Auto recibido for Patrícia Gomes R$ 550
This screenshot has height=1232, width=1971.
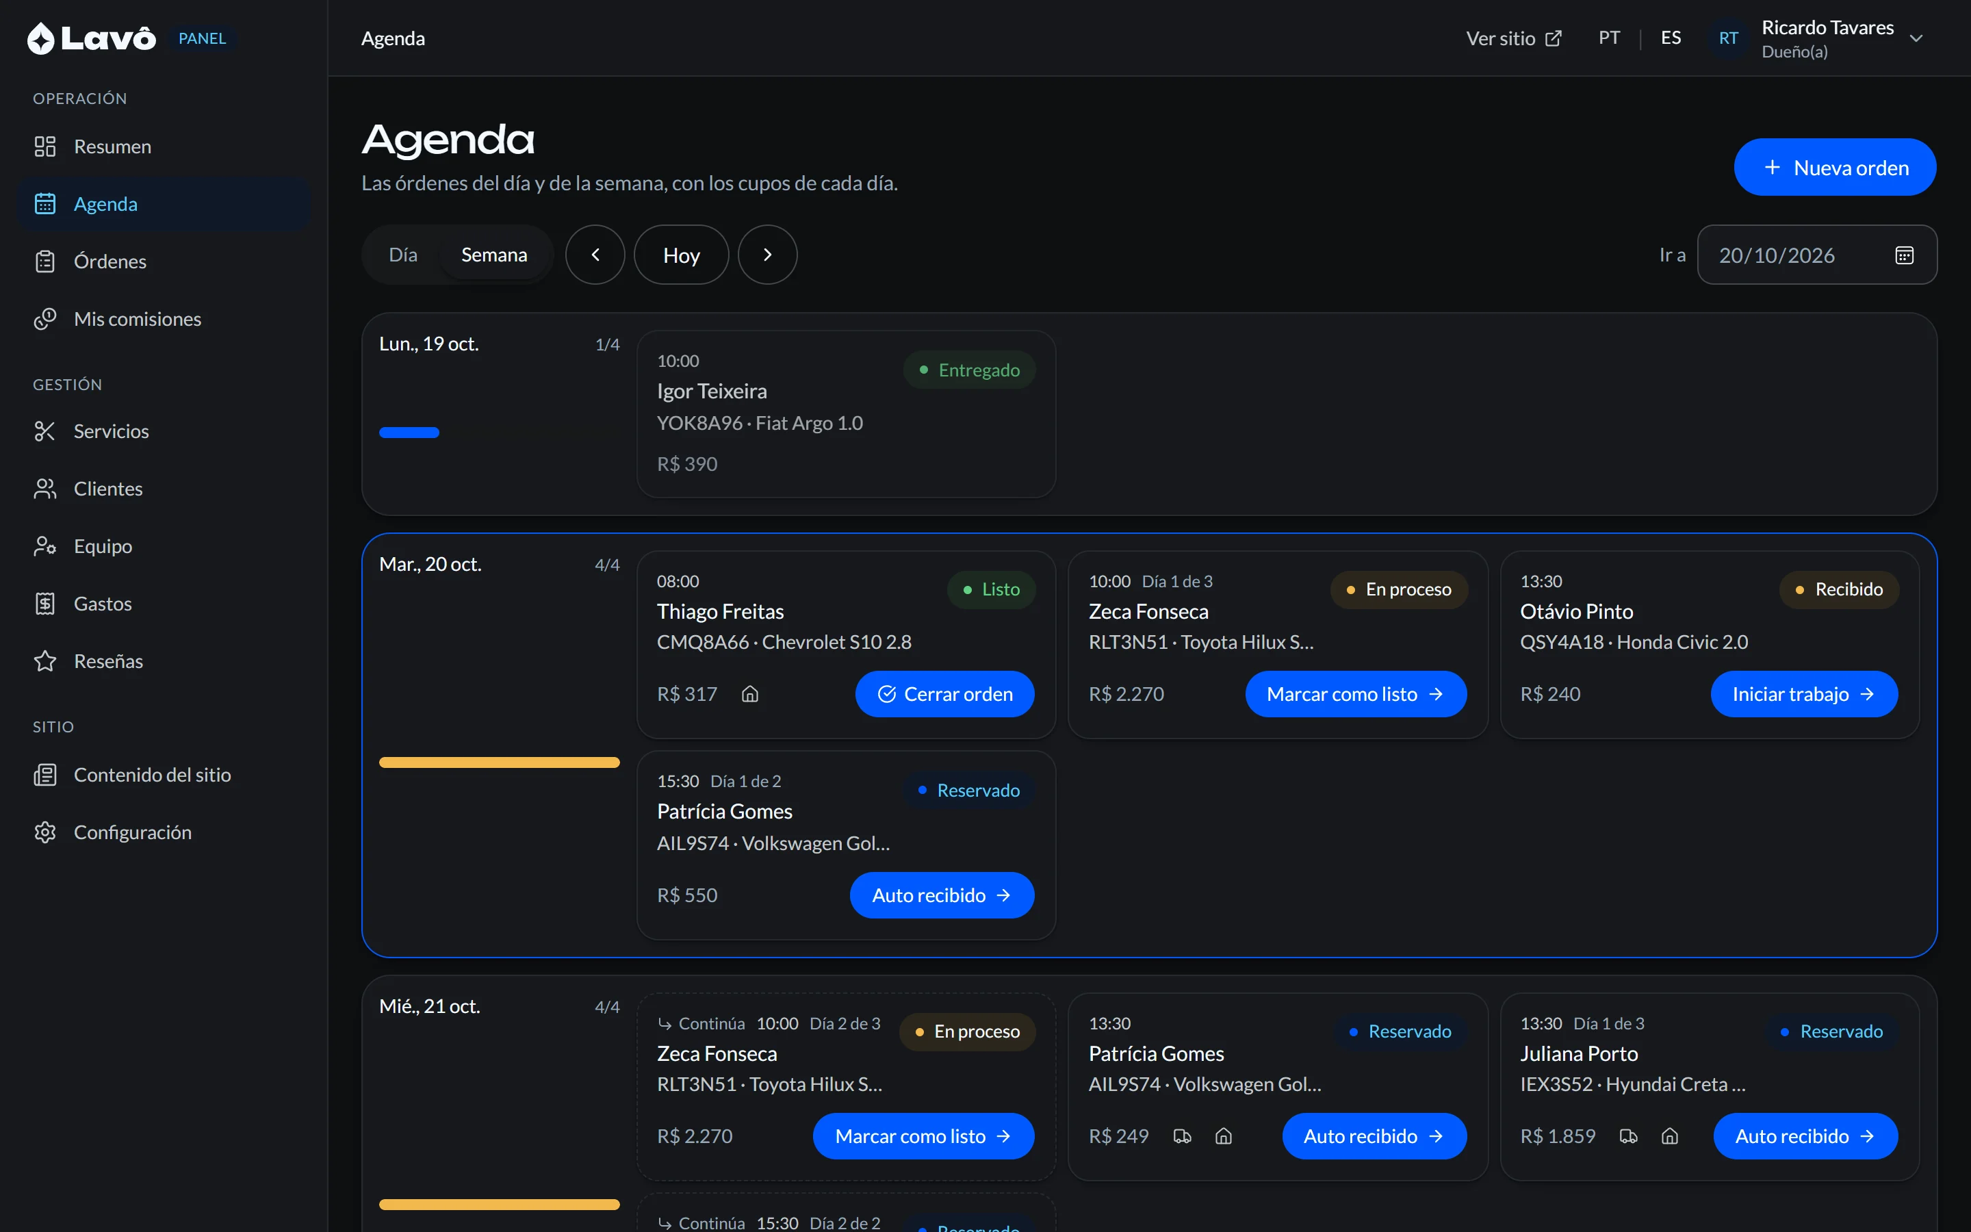pyautogui.click(x=942, y=895)
